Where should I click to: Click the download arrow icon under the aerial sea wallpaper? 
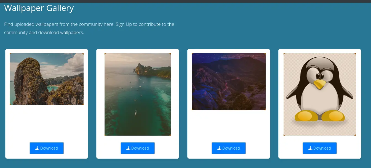coord(128,148)
